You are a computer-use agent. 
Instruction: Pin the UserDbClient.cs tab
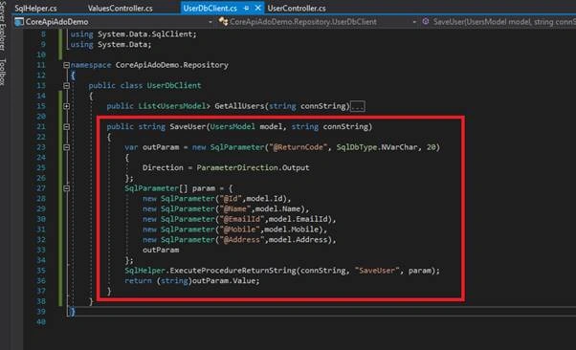tap(247, 8)
